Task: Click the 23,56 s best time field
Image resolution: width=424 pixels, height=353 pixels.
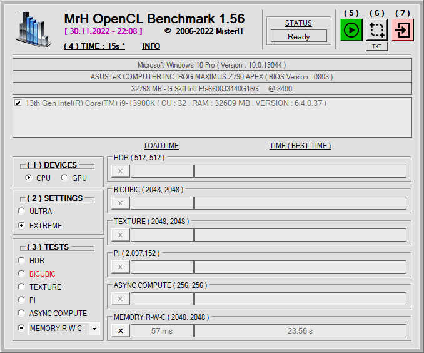Action: pos(300,331)
